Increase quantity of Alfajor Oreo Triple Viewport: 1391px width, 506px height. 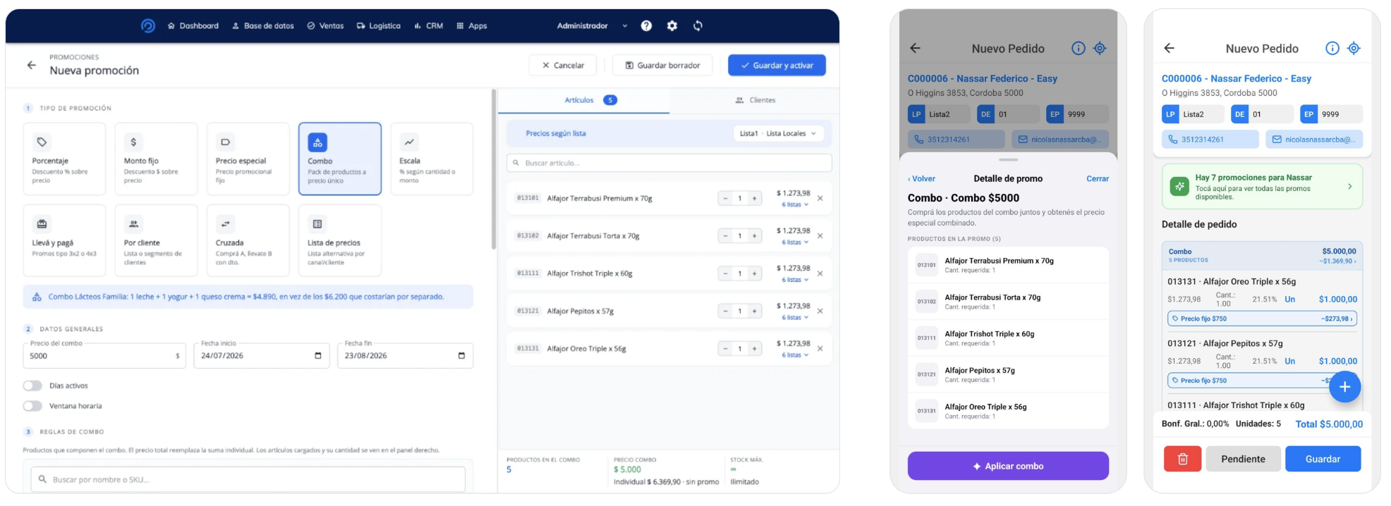point(754,349)
